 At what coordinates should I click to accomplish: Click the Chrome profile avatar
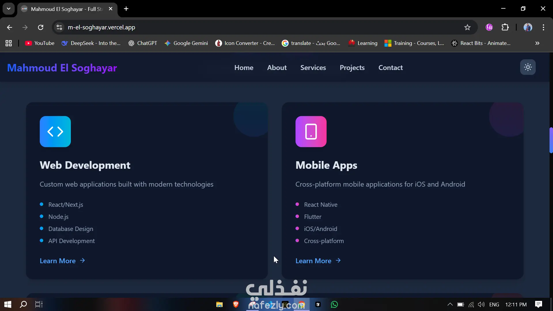[x=528, y=27]
